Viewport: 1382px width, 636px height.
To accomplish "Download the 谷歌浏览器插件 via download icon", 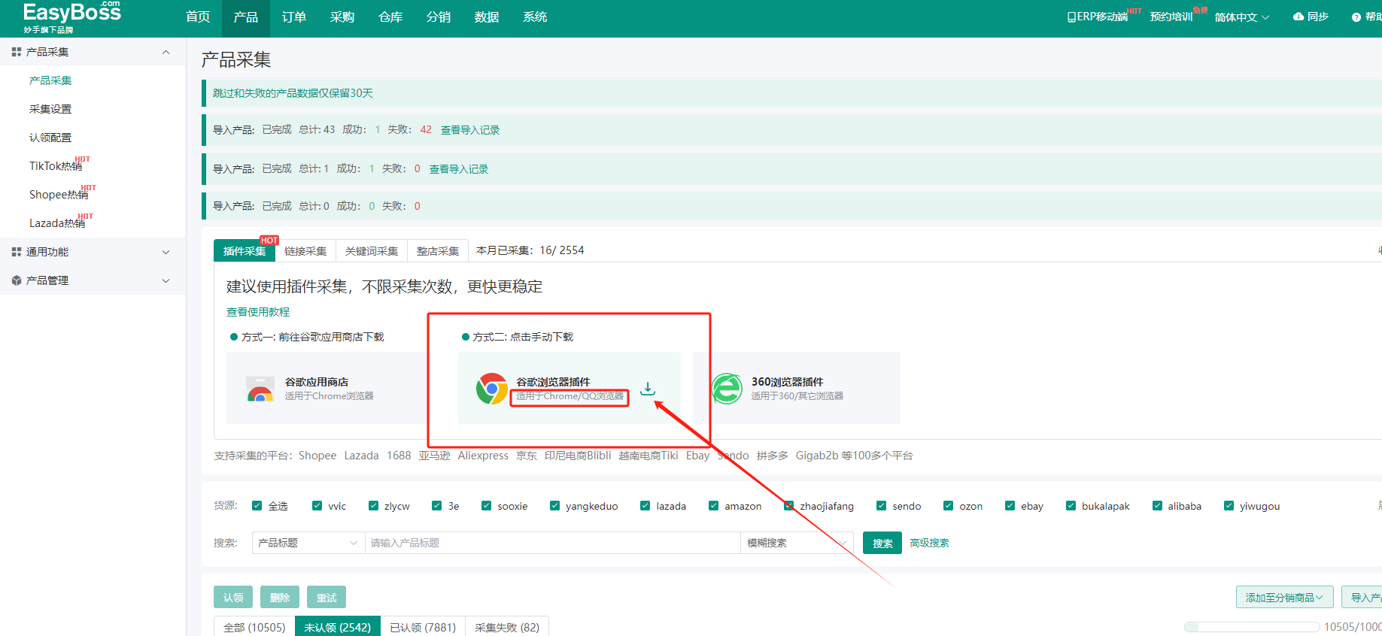I will [x=648, y=389].
